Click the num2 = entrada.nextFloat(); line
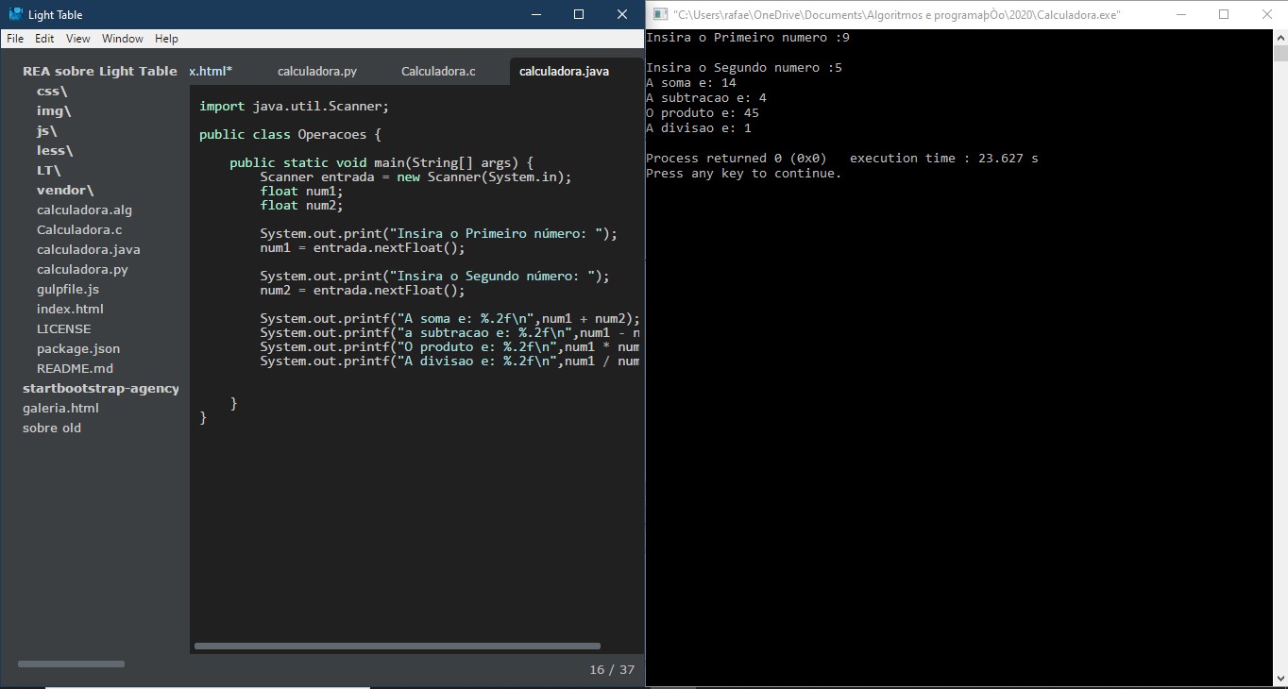 363,290
